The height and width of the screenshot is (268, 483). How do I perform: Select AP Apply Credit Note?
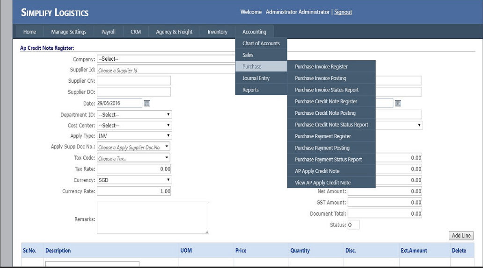pos(317,171)
